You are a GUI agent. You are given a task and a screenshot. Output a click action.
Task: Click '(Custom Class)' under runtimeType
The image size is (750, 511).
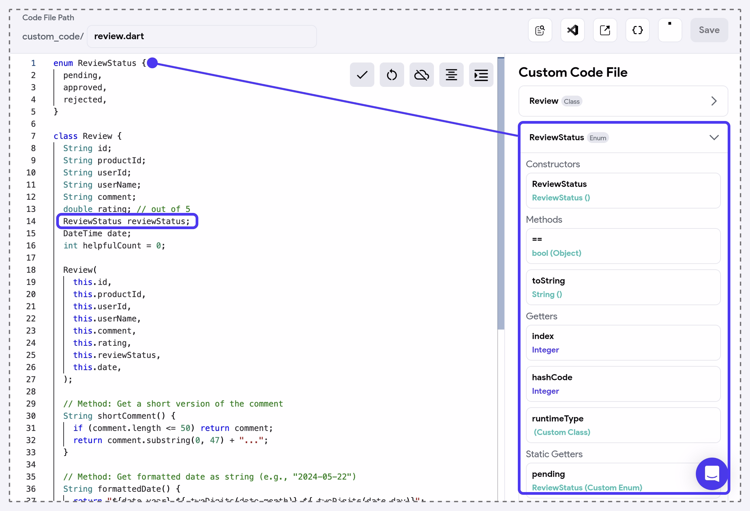point(562,432)
